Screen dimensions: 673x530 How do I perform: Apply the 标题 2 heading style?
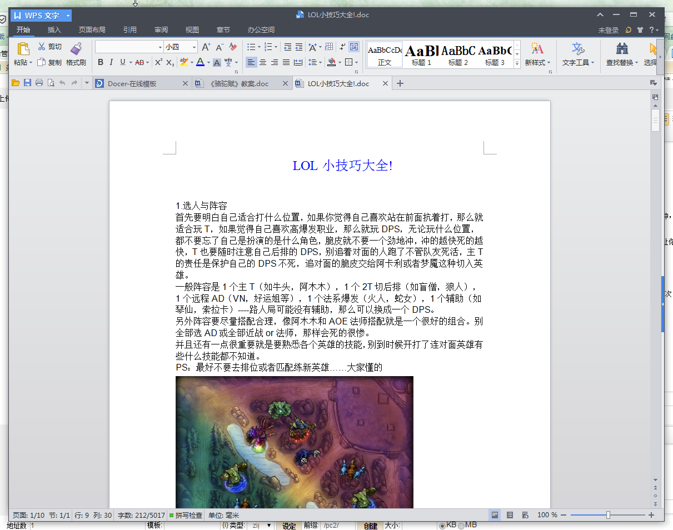click(458, 54)
